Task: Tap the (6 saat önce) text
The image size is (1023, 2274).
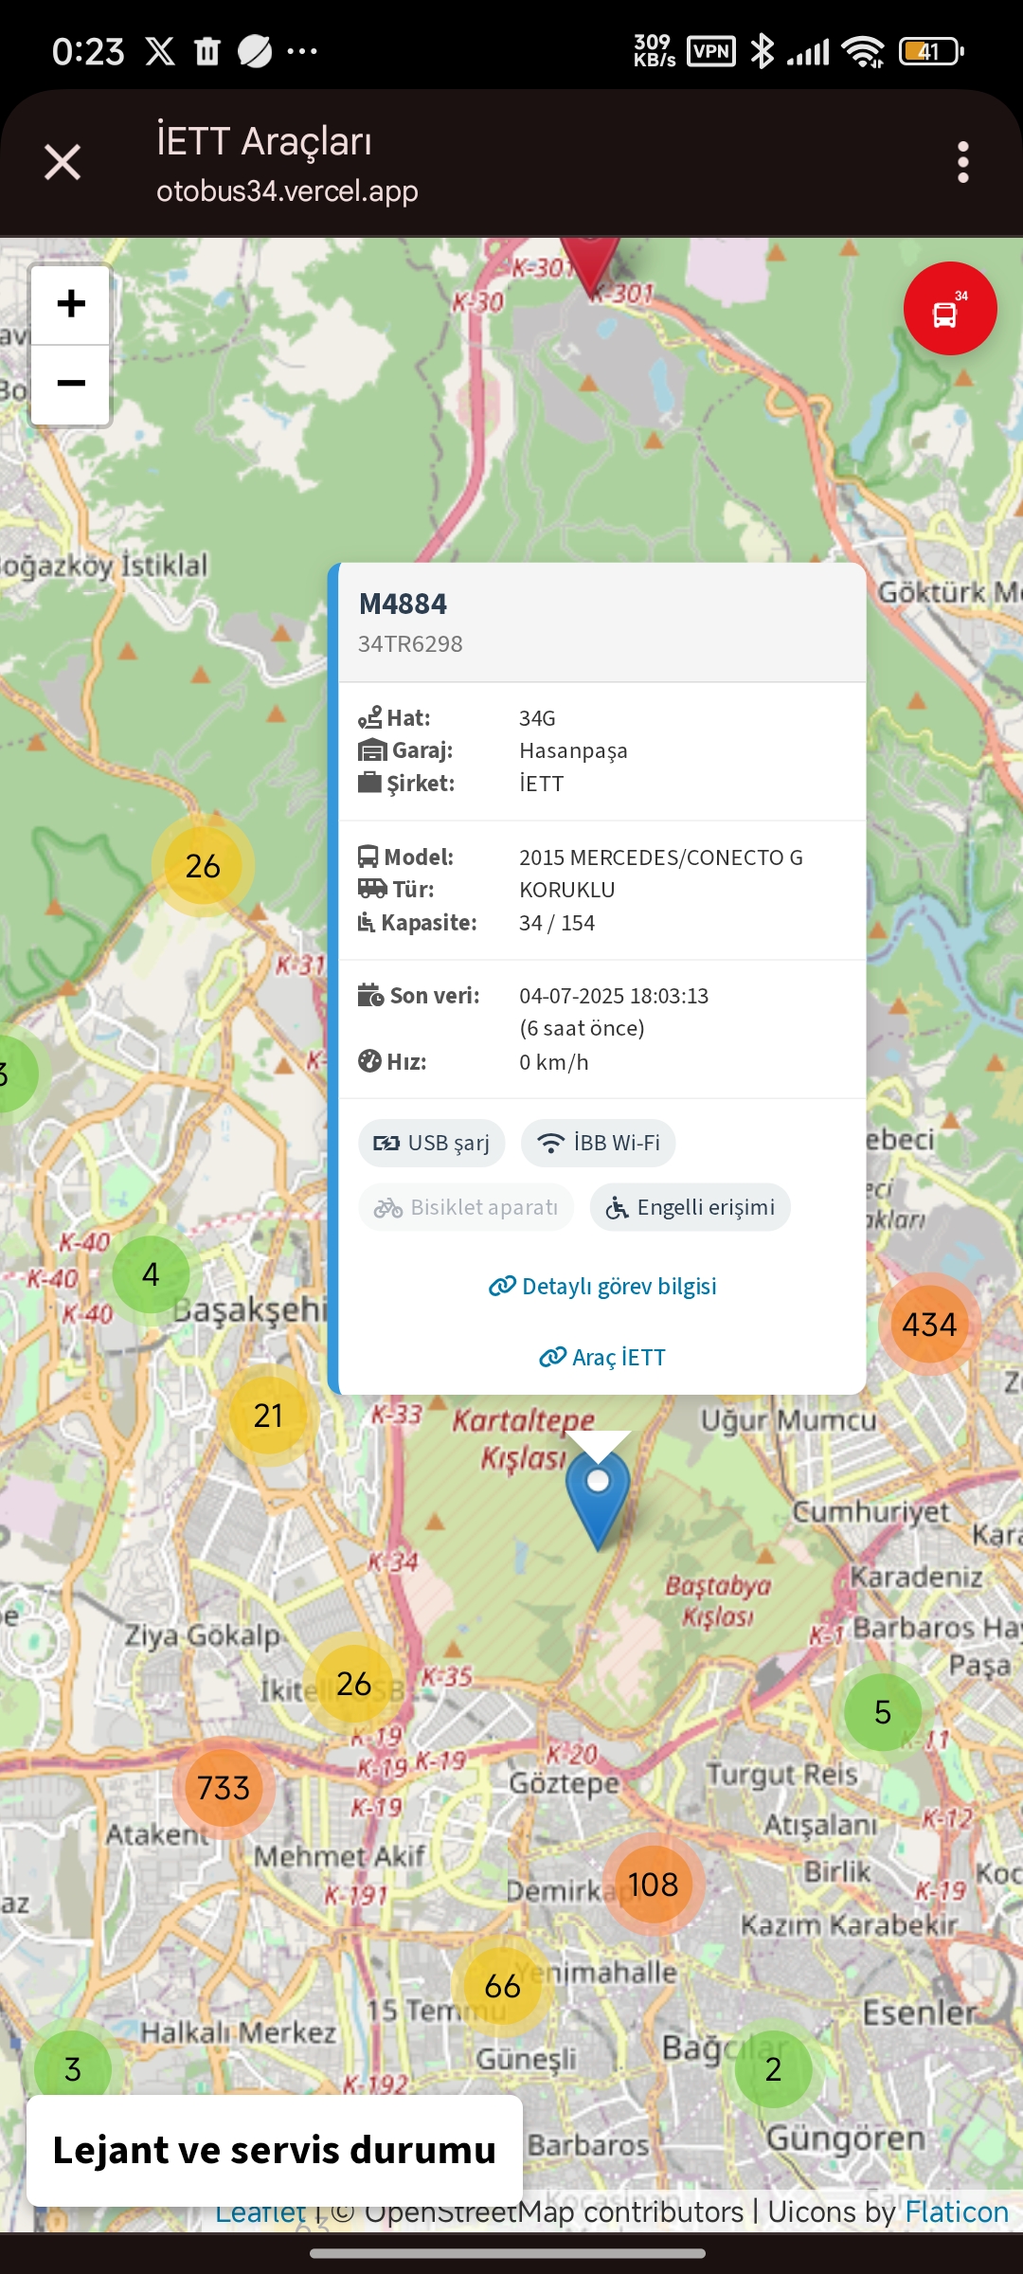Action: pyautogui.click(x=582, y=1028)
